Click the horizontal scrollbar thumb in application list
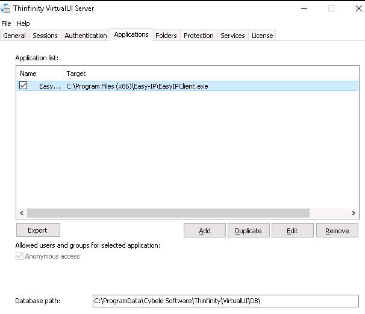365x314 pixels. coord(168,213)
